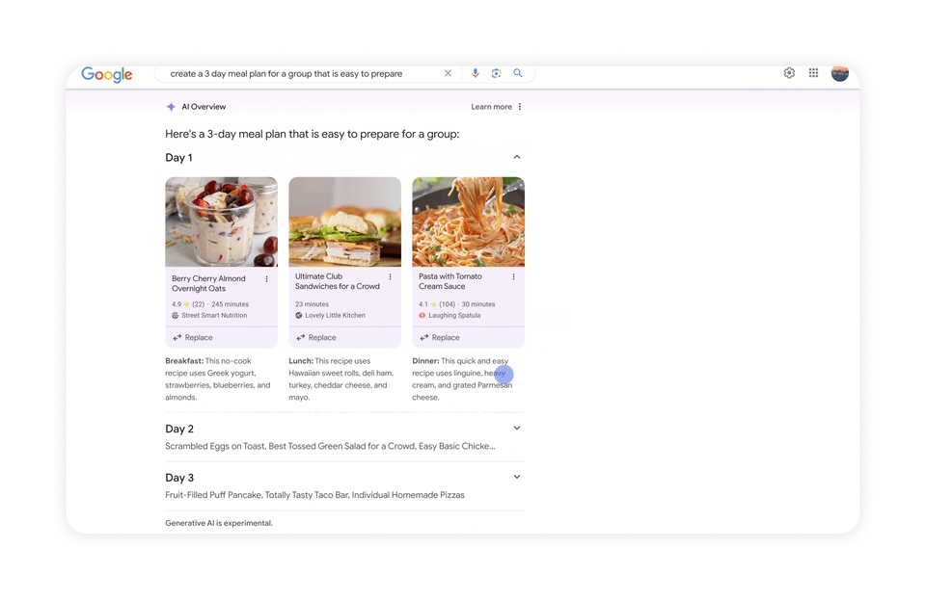
Task: Click the magnifying glass search icon
Action: tap(517, 73)
